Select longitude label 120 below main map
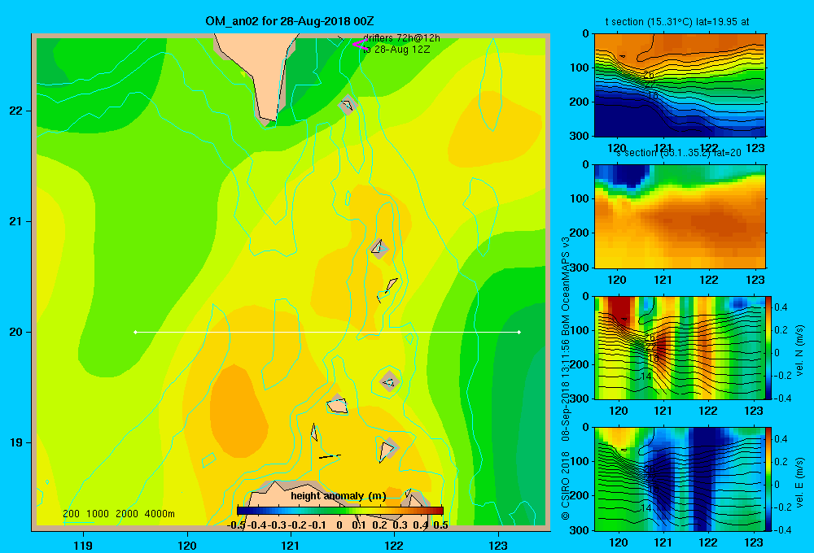814x553 pixels. (x=187, y=545)
